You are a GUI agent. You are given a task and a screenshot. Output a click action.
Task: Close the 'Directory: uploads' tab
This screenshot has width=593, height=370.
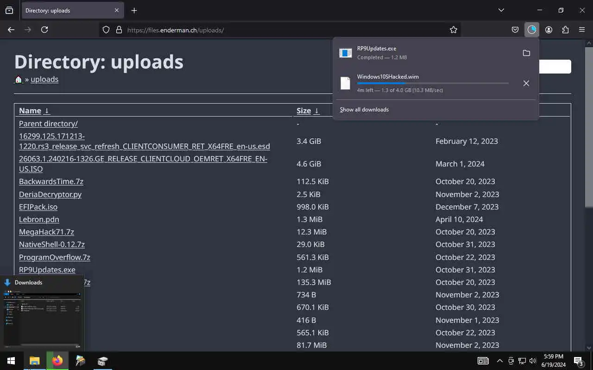point(117,10)
